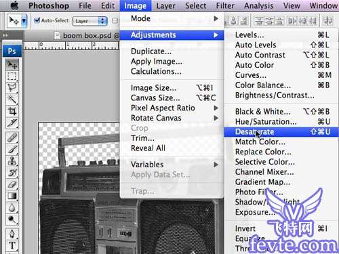The image size is (339, 254).
Task: Open the Auto-Select Layer dropdown
Action: click(x=89, y=21)
